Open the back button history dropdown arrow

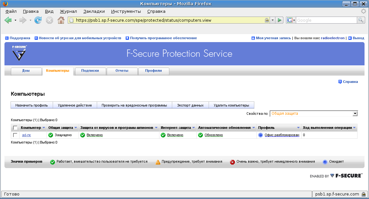[x=15, y=20]
